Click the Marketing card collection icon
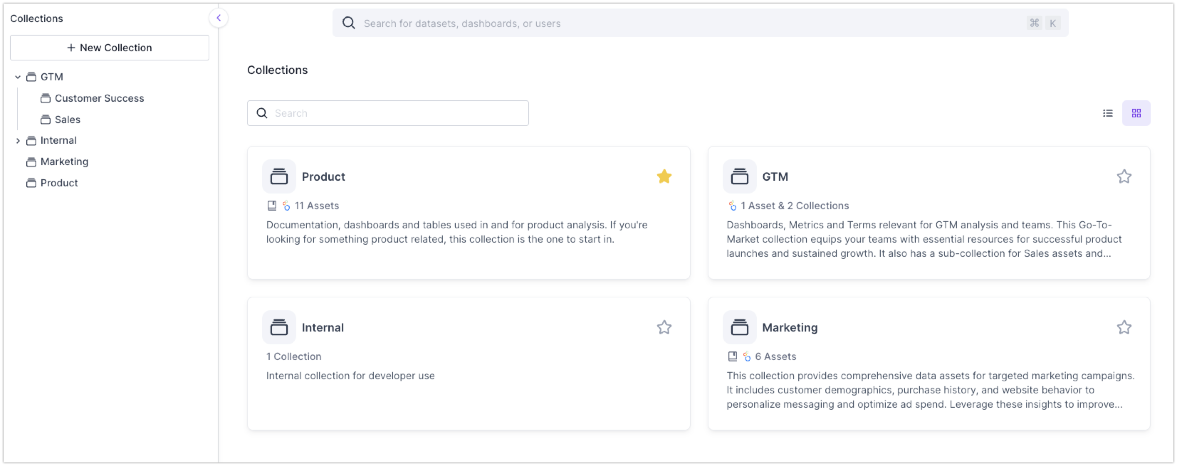This screenshot has width=1177, height=466. pos(739,327)
